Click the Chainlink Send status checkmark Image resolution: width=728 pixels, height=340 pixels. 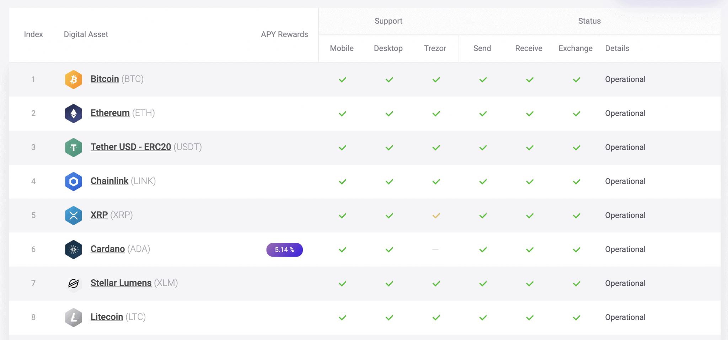pyautogui.click(x=483, y=181)
